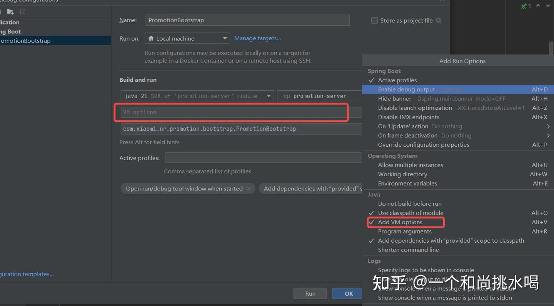Click inside the VM options field
Screen dimensions: 554x306
pyautogui.click(x=231, y=112)
